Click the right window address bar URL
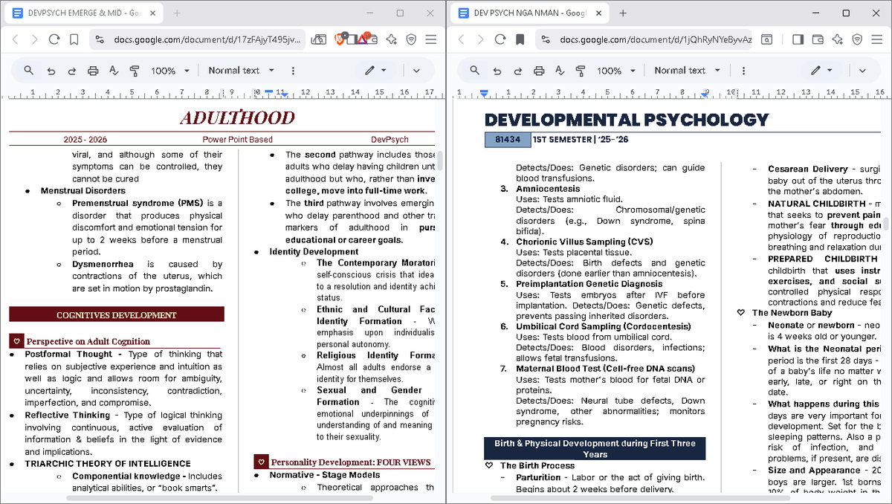 tap(656, 39)
